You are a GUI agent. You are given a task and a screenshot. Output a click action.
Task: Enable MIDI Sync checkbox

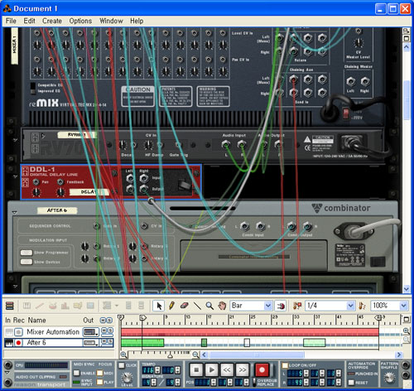click(76, 373)
